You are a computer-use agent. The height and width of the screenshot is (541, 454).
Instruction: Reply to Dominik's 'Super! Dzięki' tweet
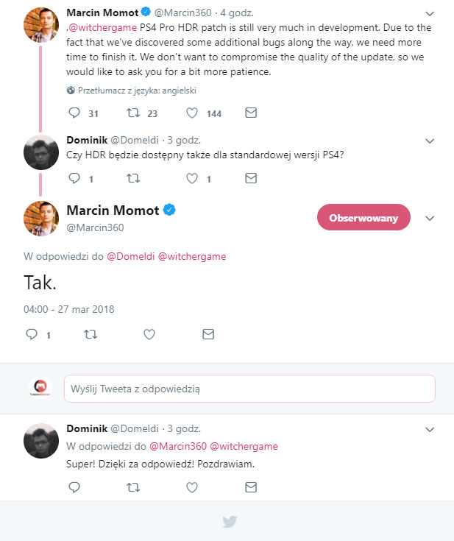[74, 487]
